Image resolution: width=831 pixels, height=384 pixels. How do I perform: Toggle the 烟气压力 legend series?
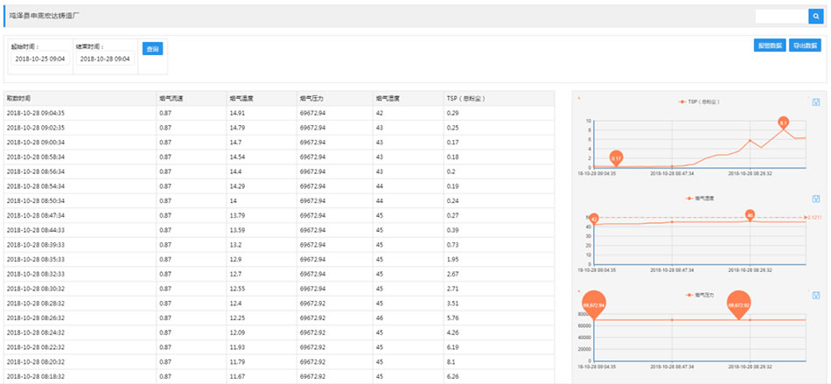coord(698,295)
